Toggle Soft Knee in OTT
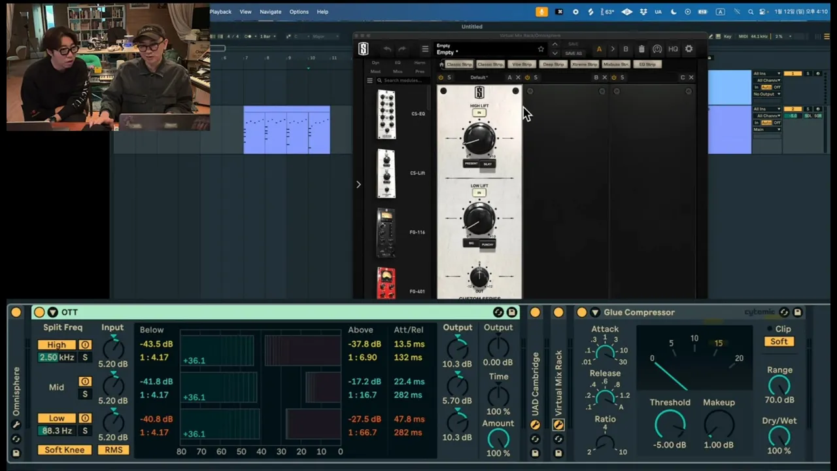Image resolution: width=837 pixels, height=471 pixels. click(x=65, y=450)
